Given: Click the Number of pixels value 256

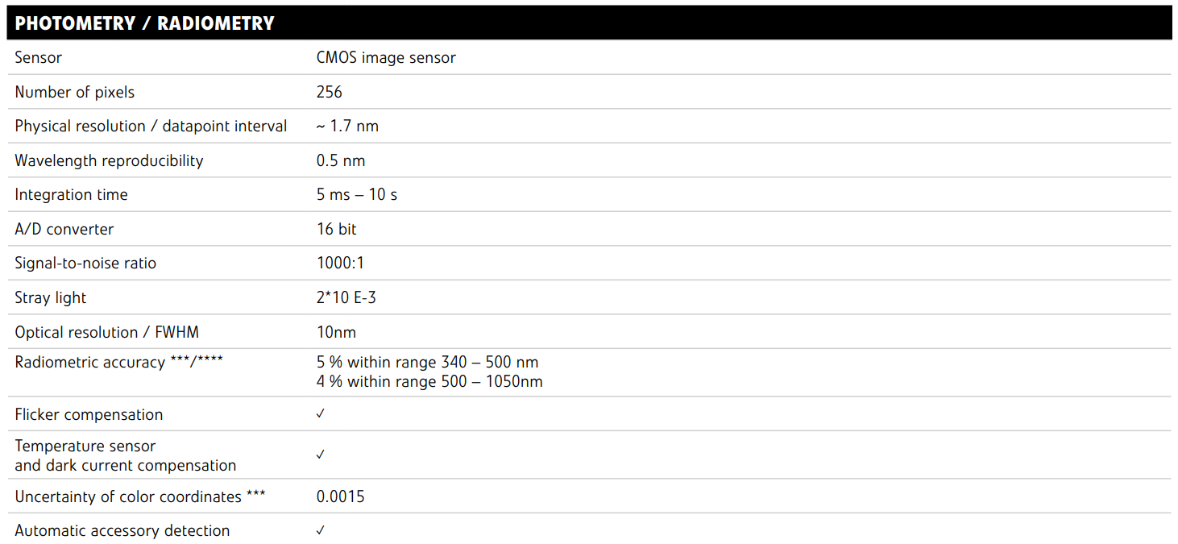Looking at the screenshot, I should click(330, 92).
